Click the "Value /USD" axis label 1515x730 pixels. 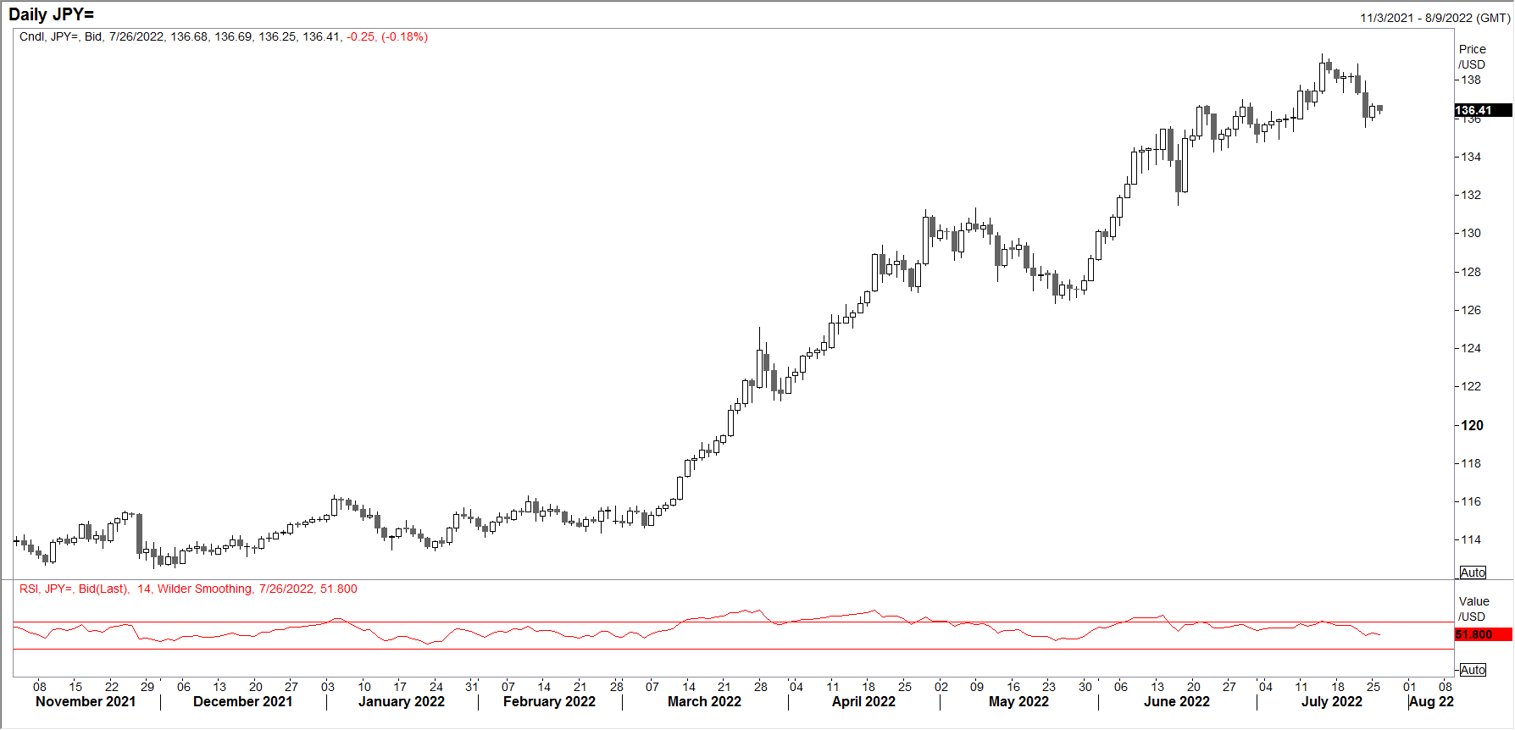1473,609
